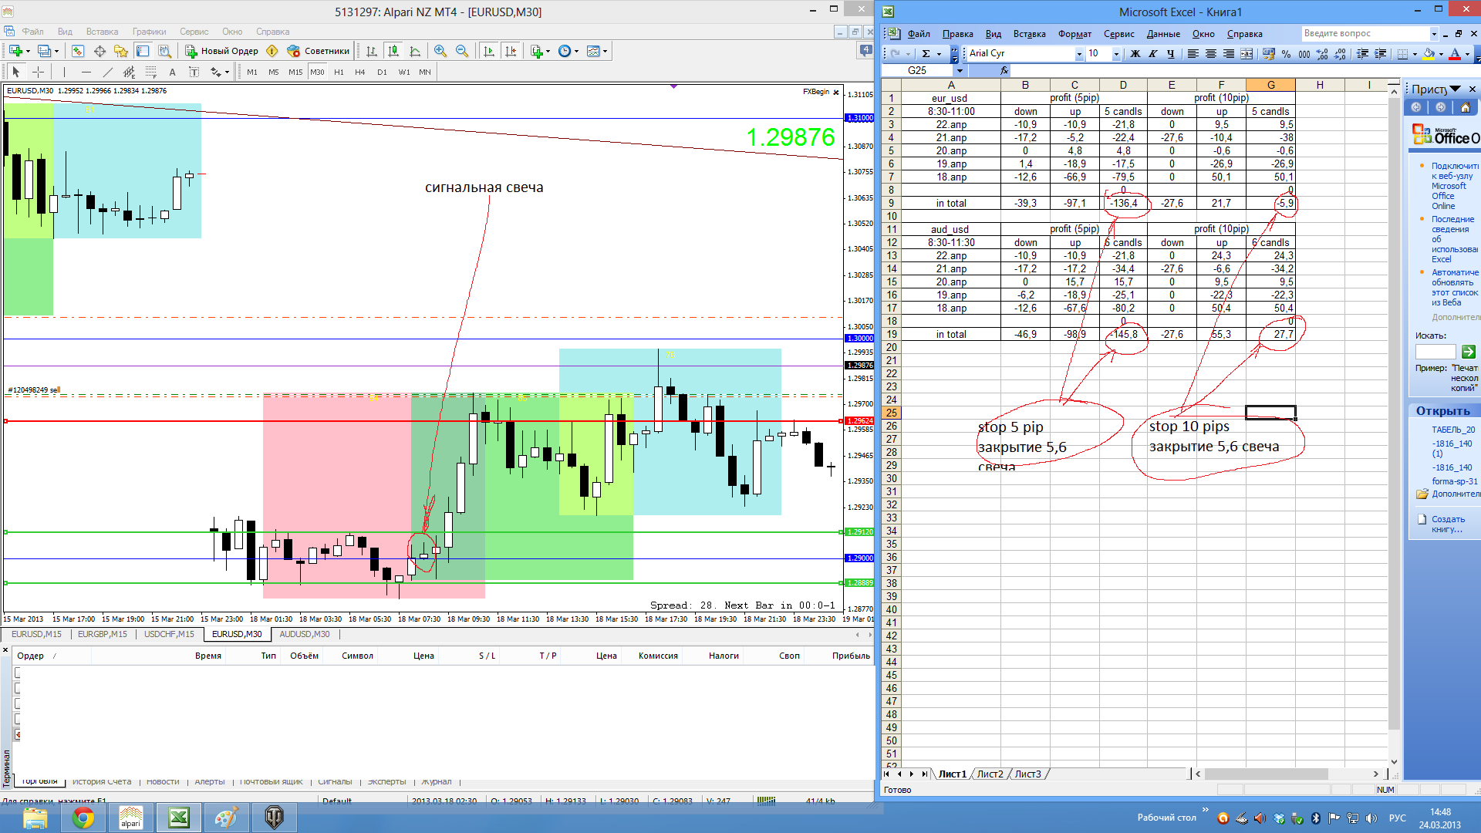
Task: Click the New Chart icon in MetaTrader toolbar
Action: tap(15, 51)
